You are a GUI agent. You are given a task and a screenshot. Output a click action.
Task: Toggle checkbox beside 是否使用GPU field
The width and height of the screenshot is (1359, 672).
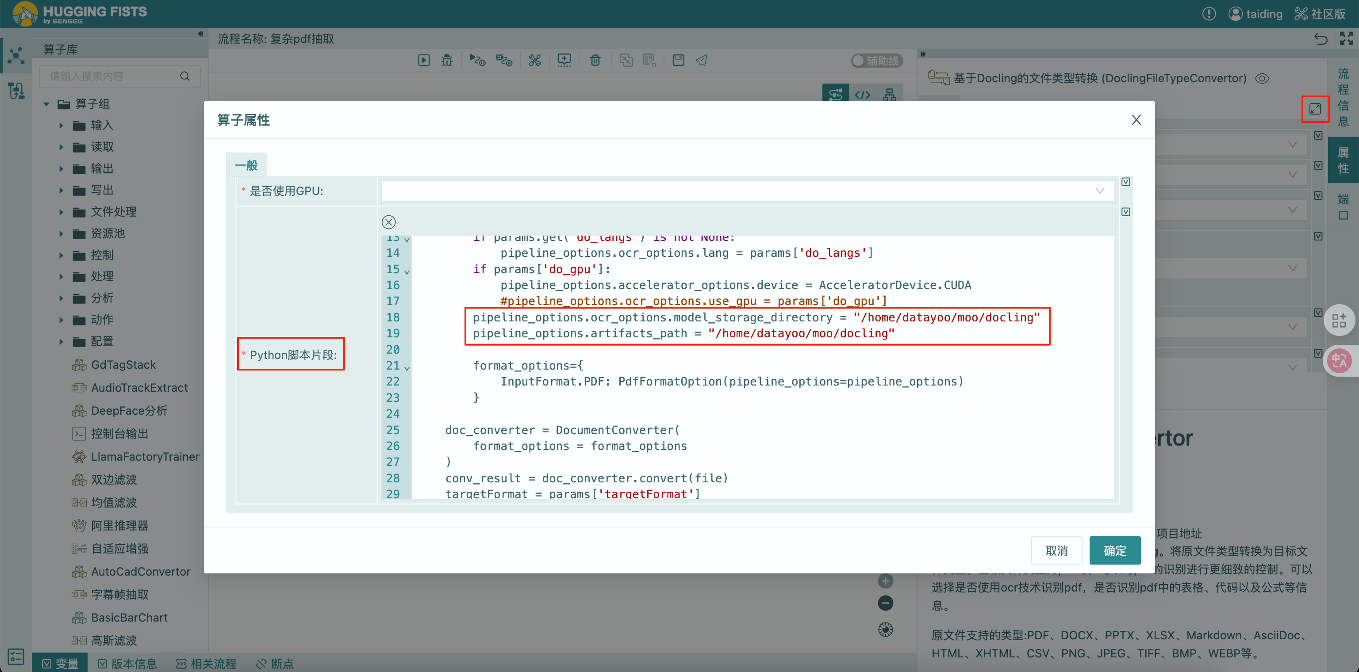1125,182
